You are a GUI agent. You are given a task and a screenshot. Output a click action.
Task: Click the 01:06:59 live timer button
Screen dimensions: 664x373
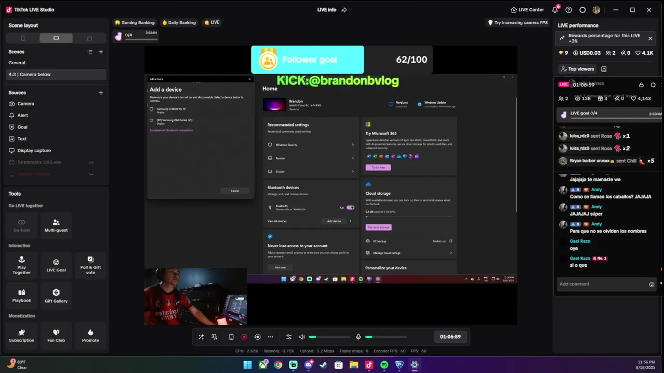(450, 337)
